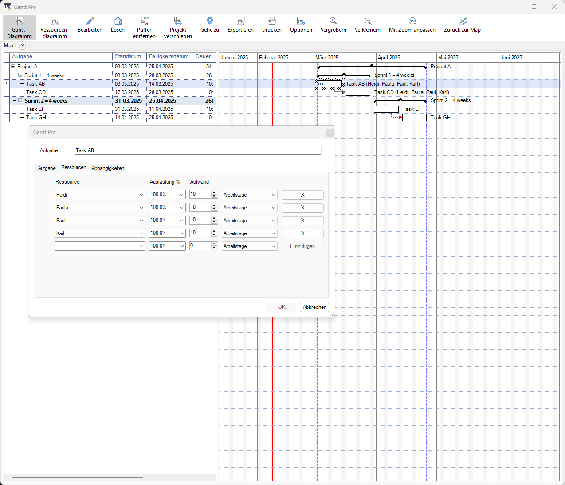Click the Bearbeiten pencil icon

(x=90, y=21)
